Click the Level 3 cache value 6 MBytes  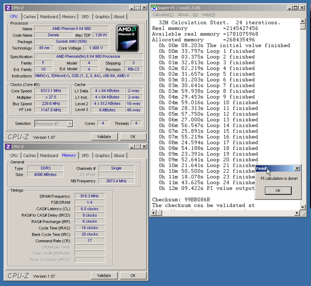[x=107, y=110]
